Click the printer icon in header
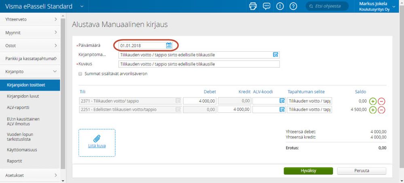 253,6
